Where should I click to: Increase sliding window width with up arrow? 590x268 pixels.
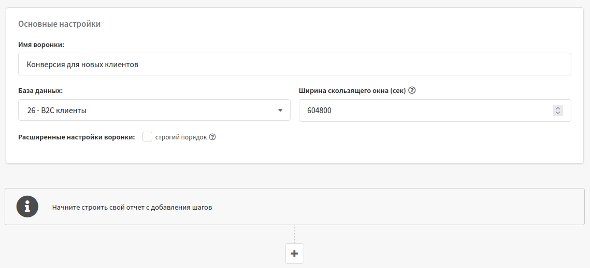(558, 108)
